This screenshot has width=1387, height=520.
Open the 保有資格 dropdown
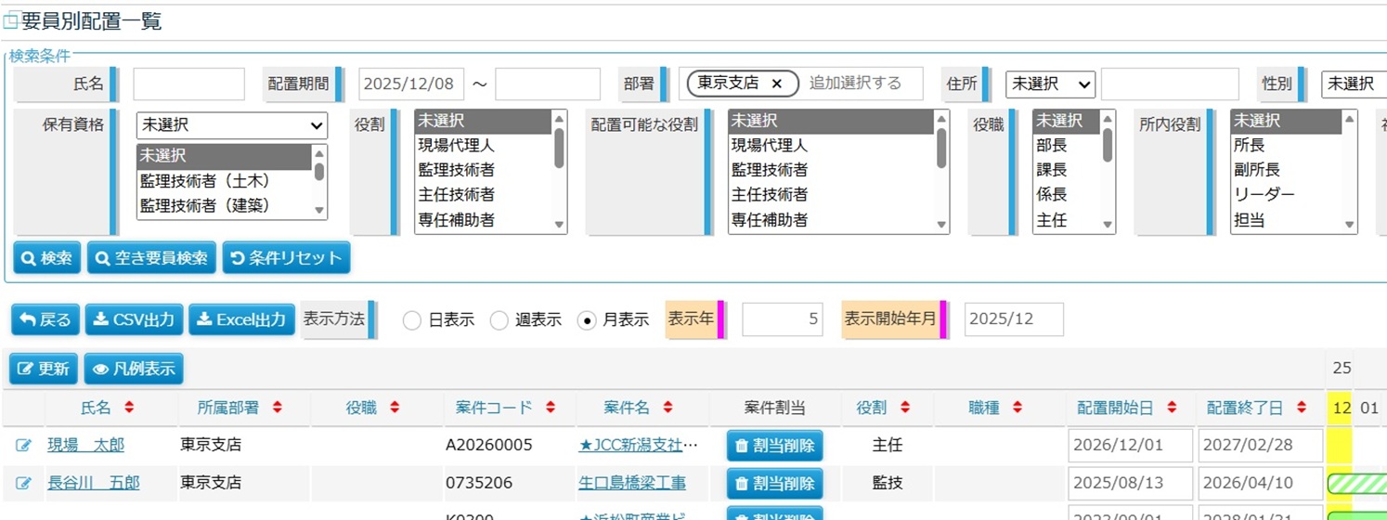click(231, 125)
